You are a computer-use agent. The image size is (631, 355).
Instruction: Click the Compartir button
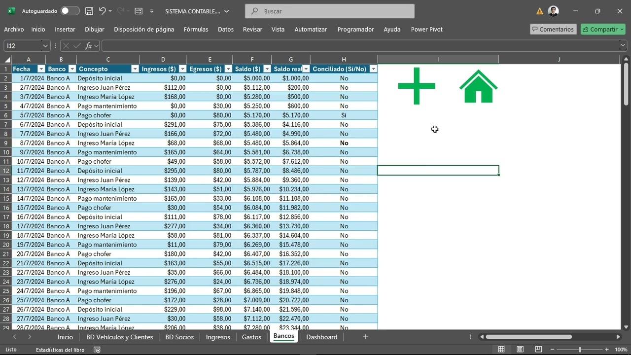[602, 29]
